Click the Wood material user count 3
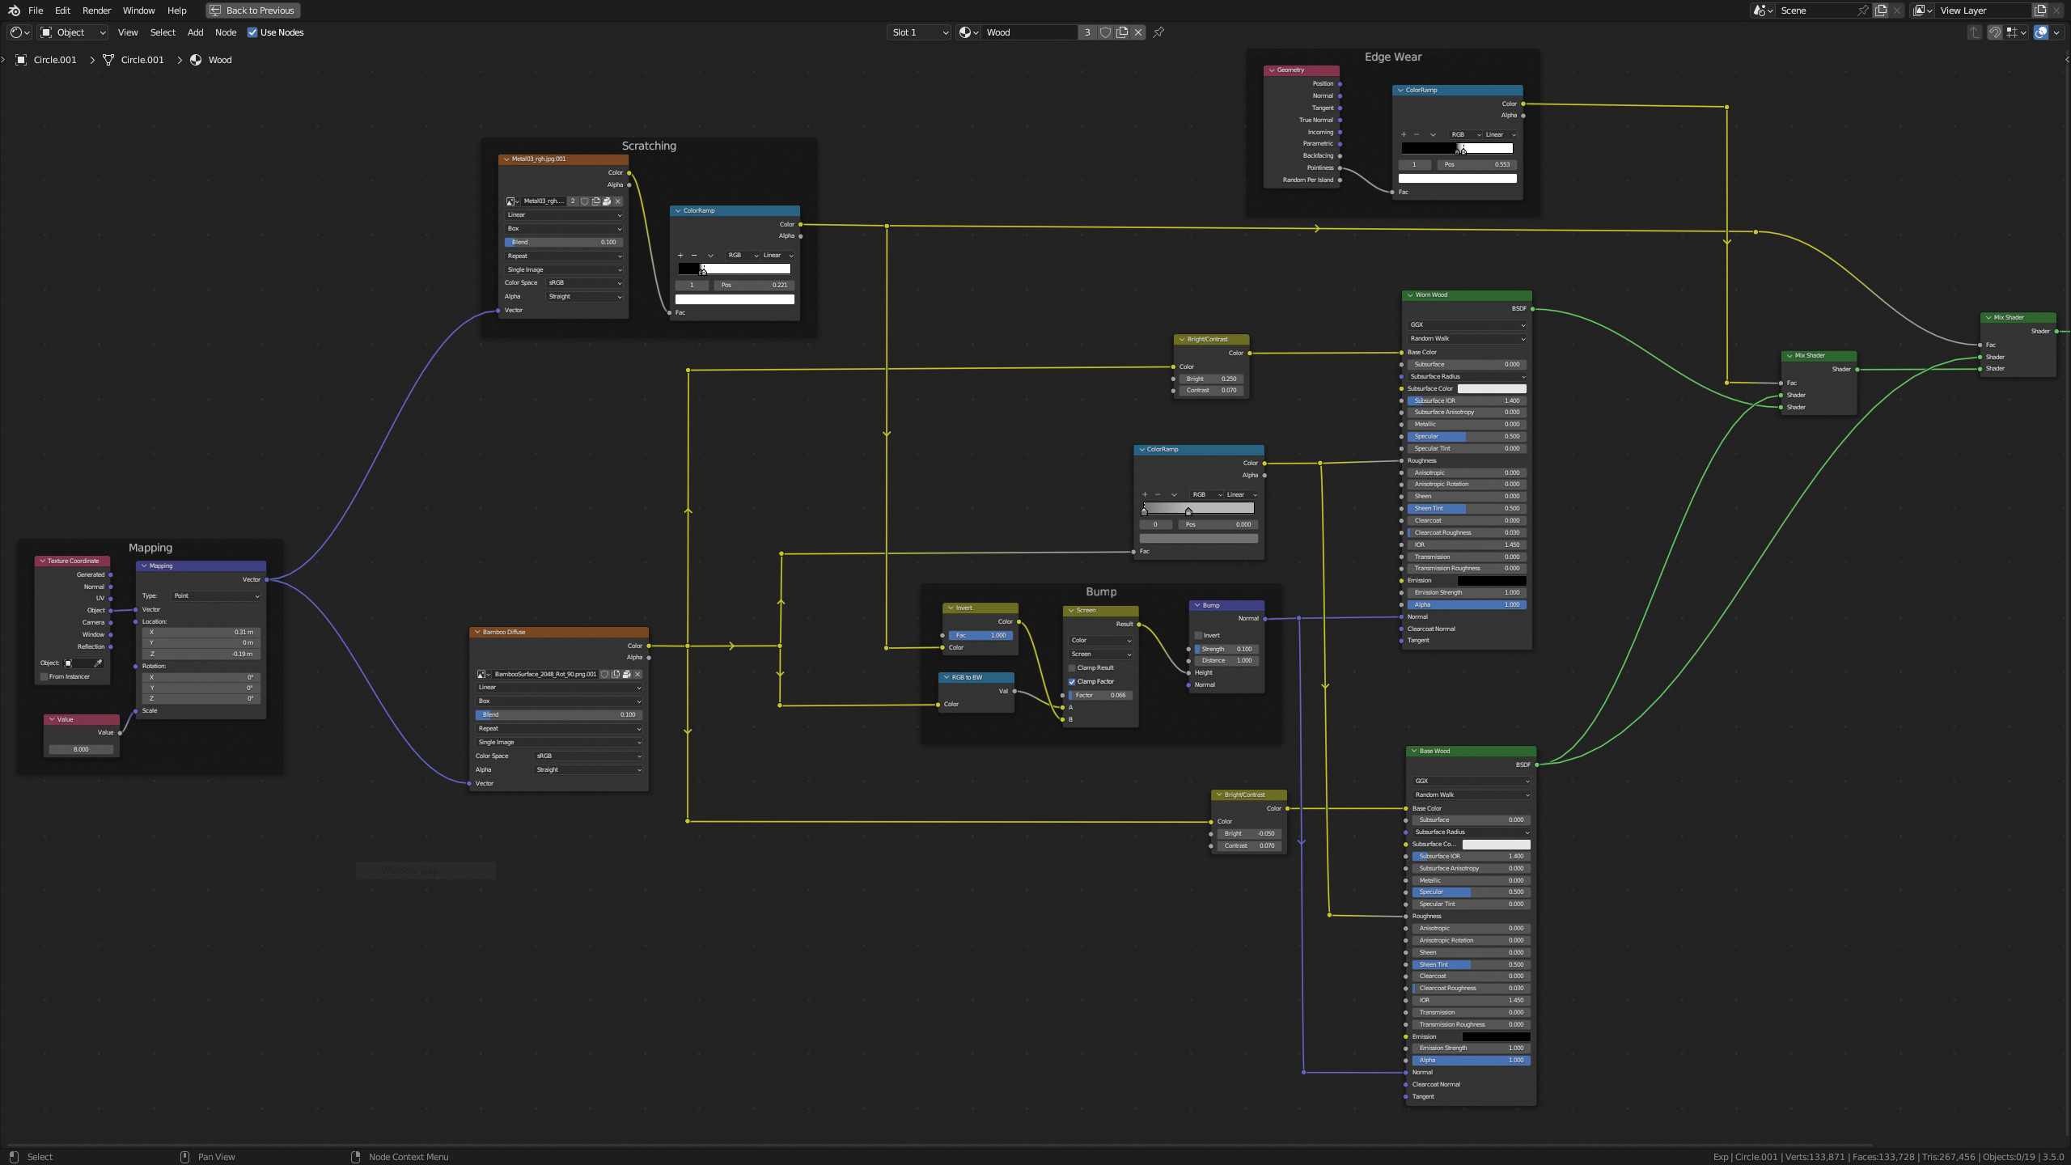 point(1087,32)
